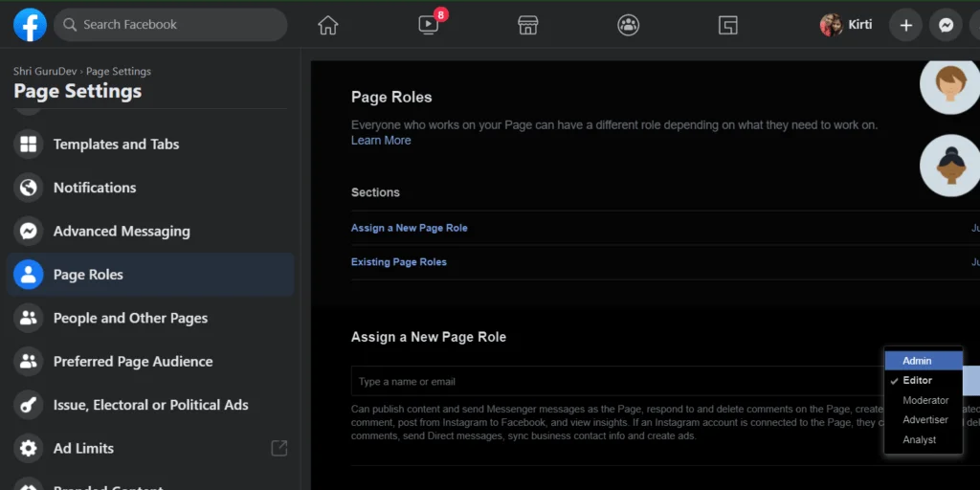The width and height of the screenshot is (980, 490).
Task: Open the Marketplace storefront icon
Action: [528, 26]
